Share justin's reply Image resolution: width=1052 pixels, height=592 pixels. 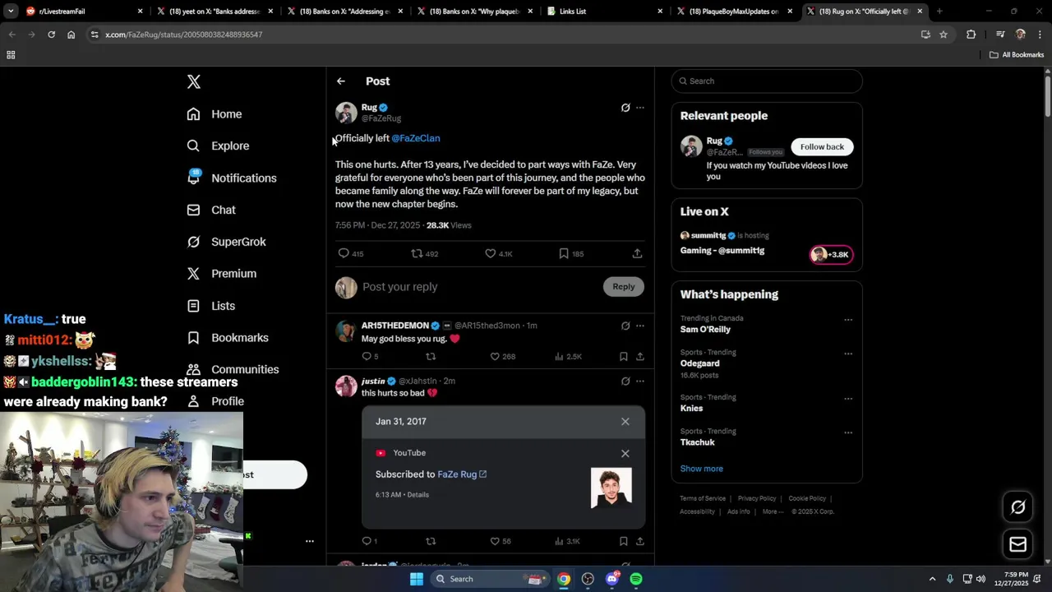640,541
